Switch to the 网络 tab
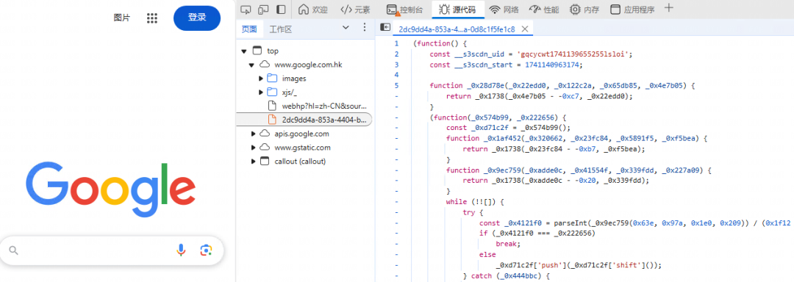The height and width of the screenshot is (282, 794). click(x=504, y=9)
